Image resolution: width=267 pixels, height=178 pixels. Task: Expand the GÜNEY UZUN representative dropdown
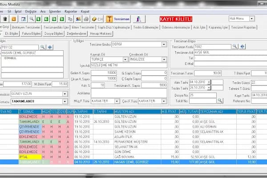pyautogui.click(x=65, y=94)
